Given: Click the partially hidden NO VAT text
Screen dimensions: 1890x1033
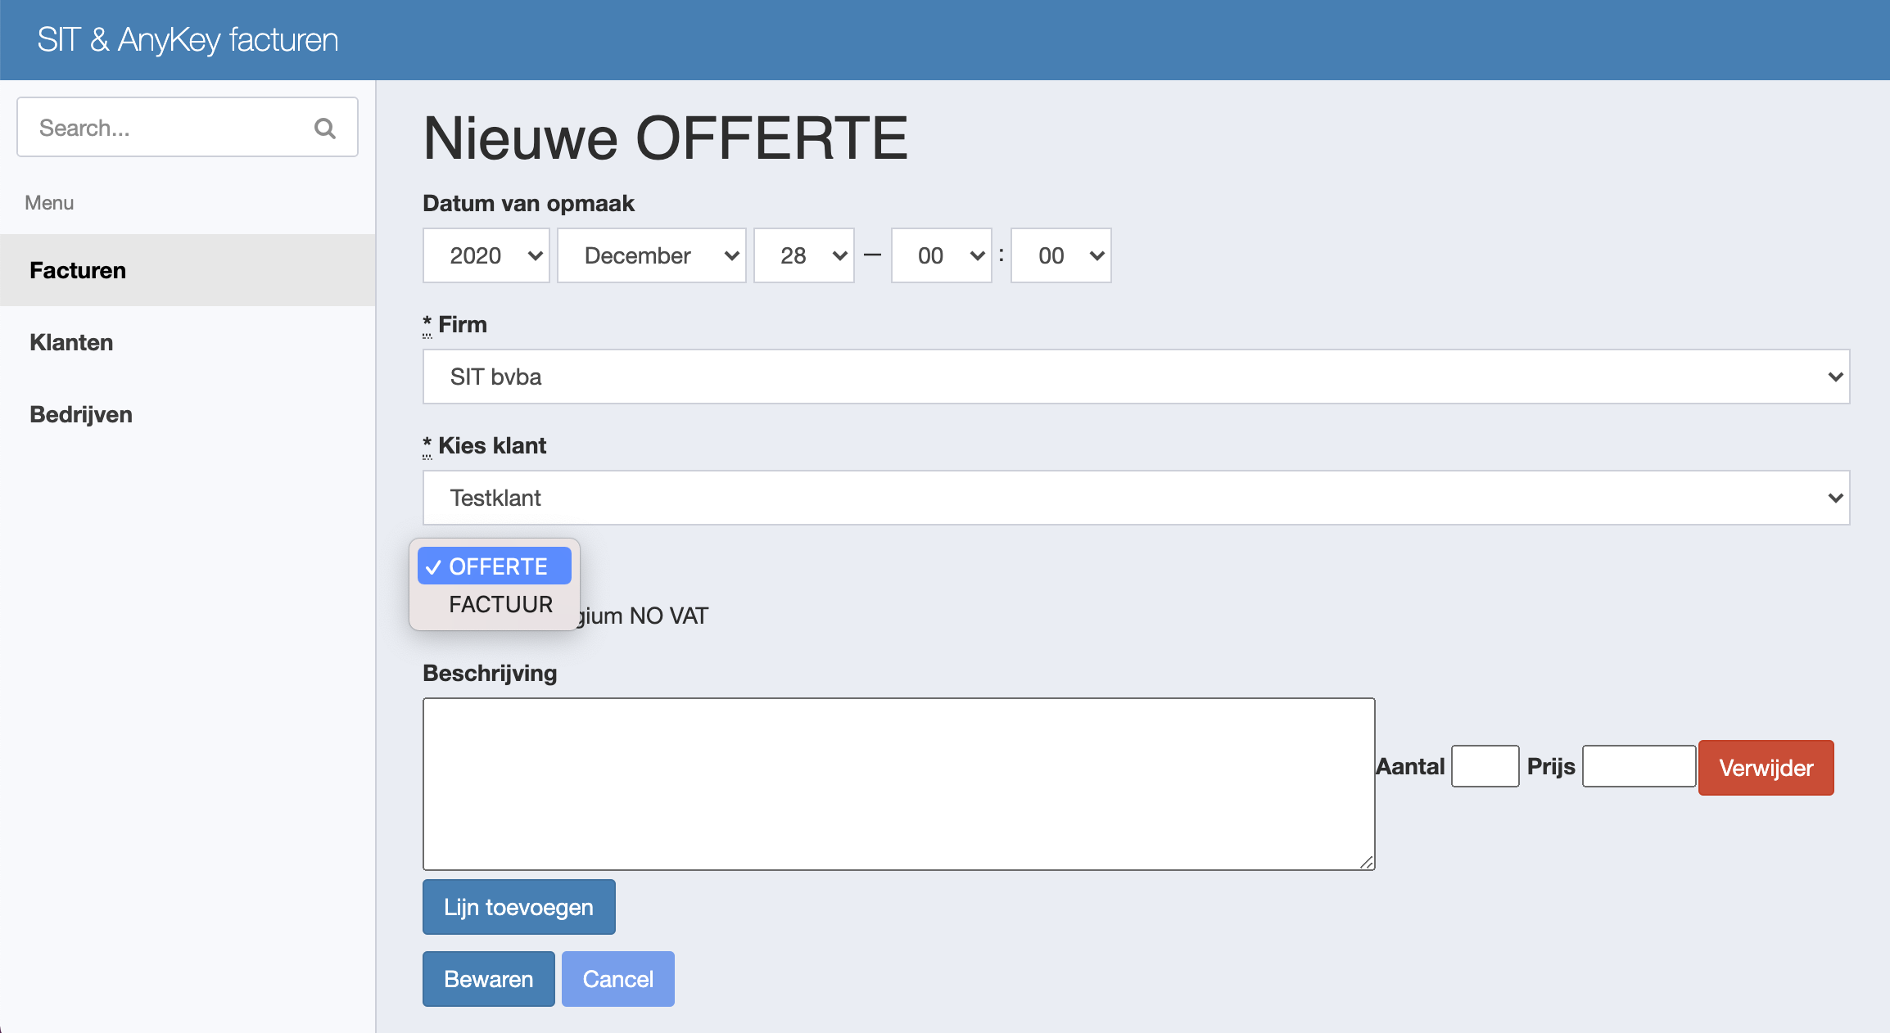Looking at the screenshot, I should coord(644,616).
